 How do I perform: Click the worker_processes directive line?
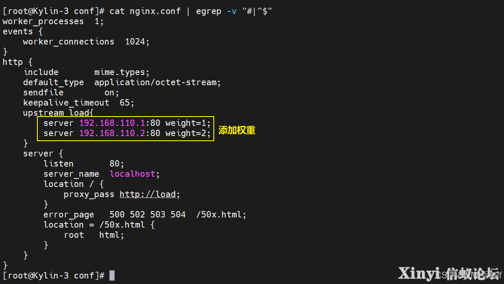53,22
